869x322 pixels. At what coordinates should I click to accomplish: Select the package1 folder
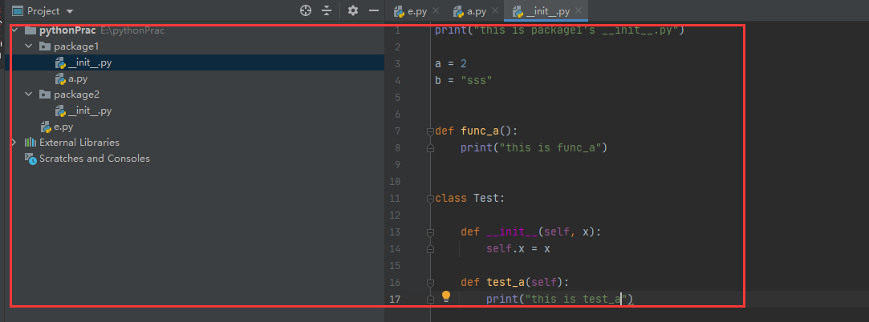[76, 46]
